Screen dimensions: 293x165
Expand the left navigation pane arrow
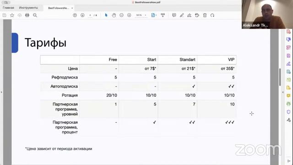click(1, 92)
